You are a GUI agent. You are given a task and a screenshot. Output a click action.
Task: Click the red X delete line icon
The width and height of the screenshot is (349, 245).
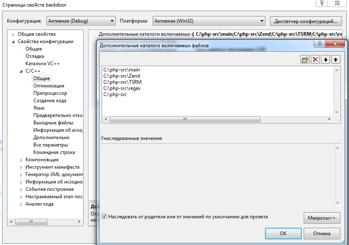click(315, 60)
